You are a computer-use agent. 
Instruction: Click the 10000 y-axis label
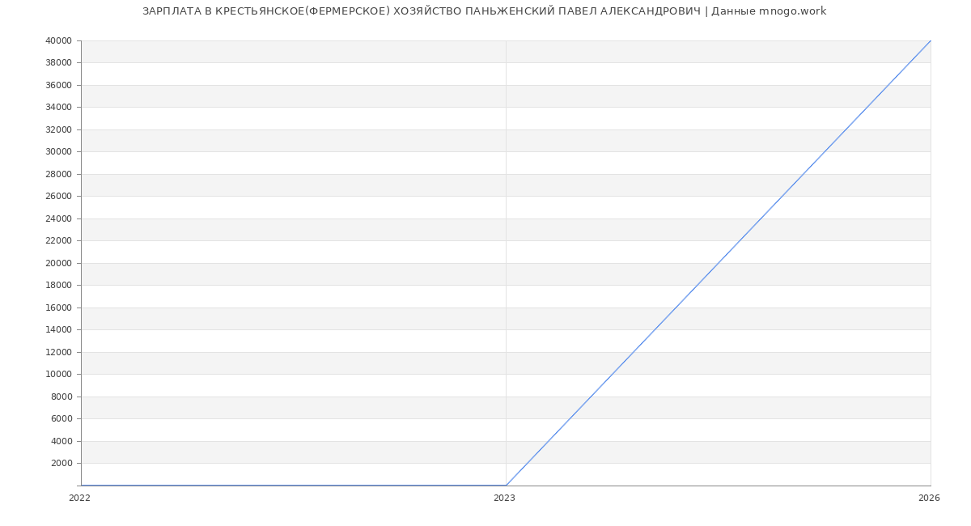point(58,375)
